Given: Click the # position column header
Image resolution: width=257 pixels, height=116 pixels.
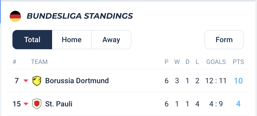Looking at the screenshot, I should (x=15, y=62).
